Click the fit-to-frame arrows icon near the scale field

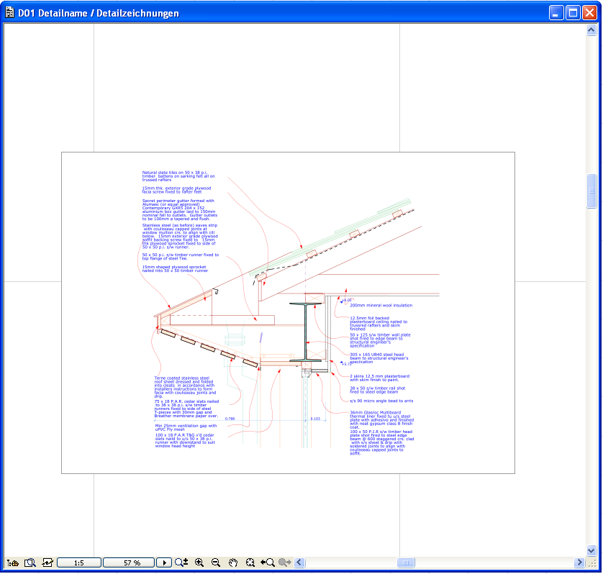coord(48,562)
